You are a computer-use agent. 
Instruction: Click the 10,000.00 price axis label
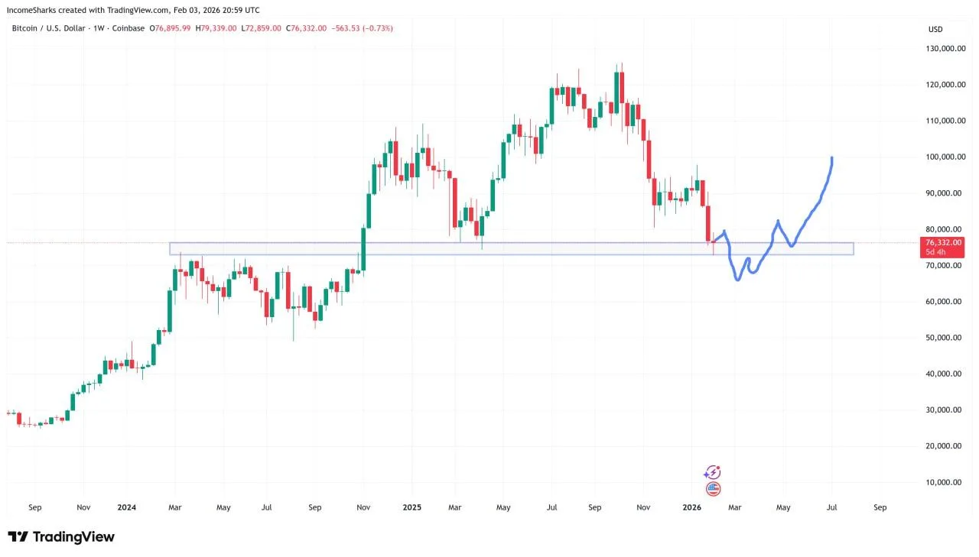pos(947,482)
